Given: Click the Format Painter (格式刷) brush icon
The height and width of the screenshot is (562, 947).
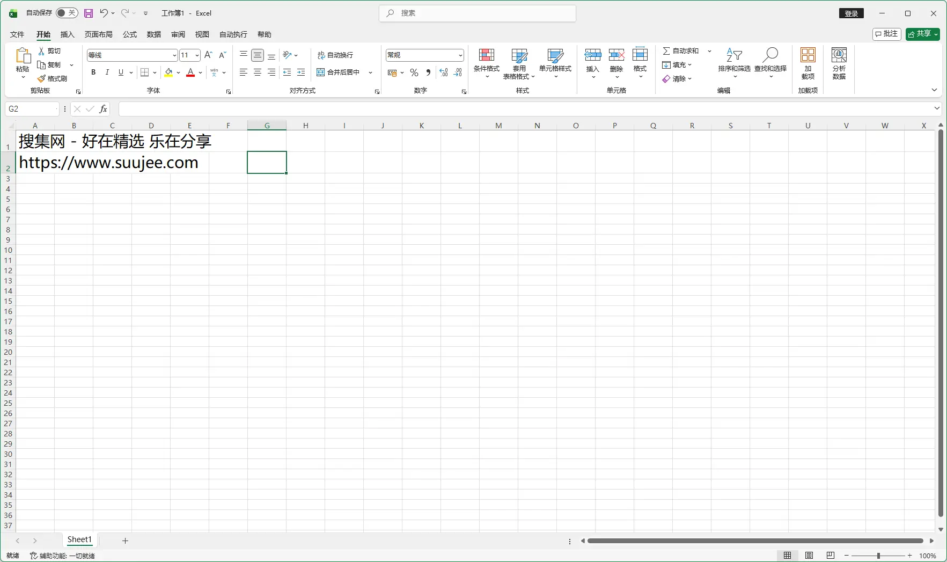Looking at the screenshot, I should pyautogui.click(x=42, y=79).
